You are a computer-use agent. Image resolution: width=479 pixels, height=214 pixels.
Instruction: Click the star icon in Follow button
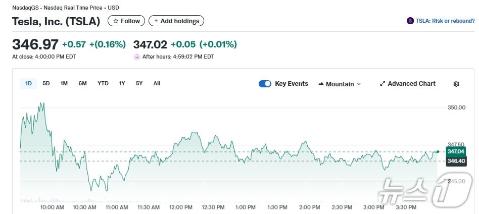(x=116, y=21)
